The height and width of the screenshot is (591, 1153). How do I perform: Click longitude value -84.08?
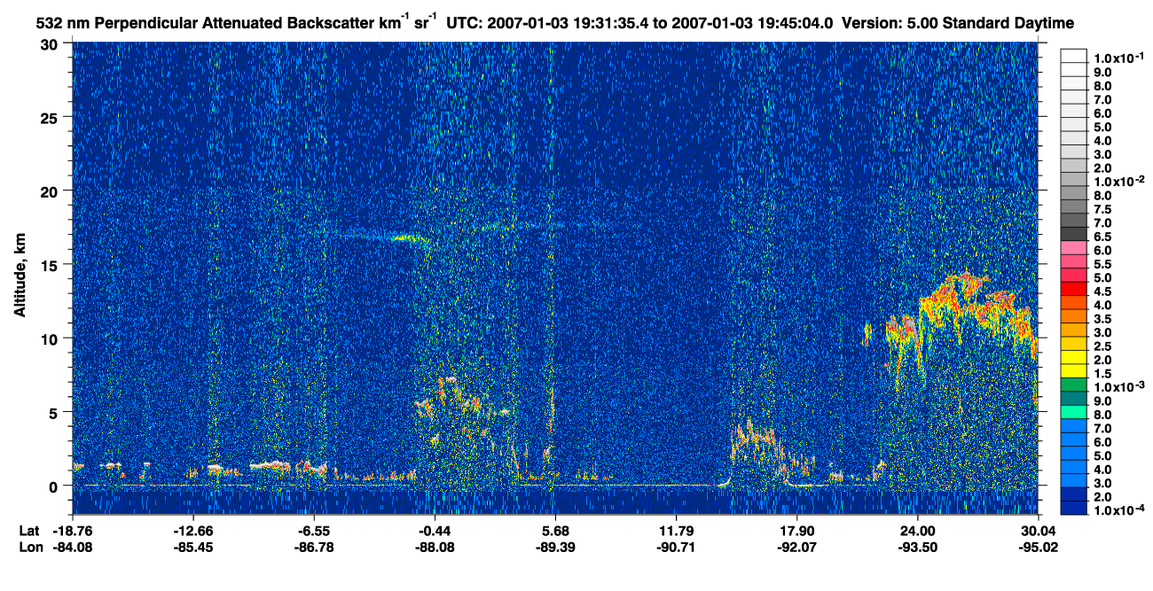click(x=72, y=547)
